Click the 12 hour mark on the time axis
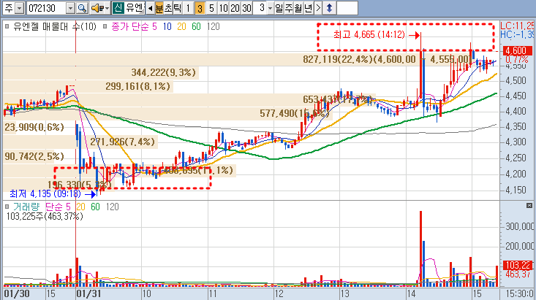Image resolution: width=536 pixels, height=300 pixels. (279, 293)
